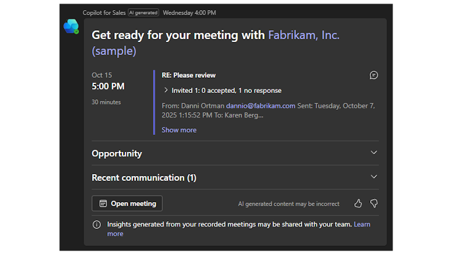Image resolution: width=457 pixels, height=257 pixels.
Task: Click the Recent communication (1) heading
Action: [144, 178]
